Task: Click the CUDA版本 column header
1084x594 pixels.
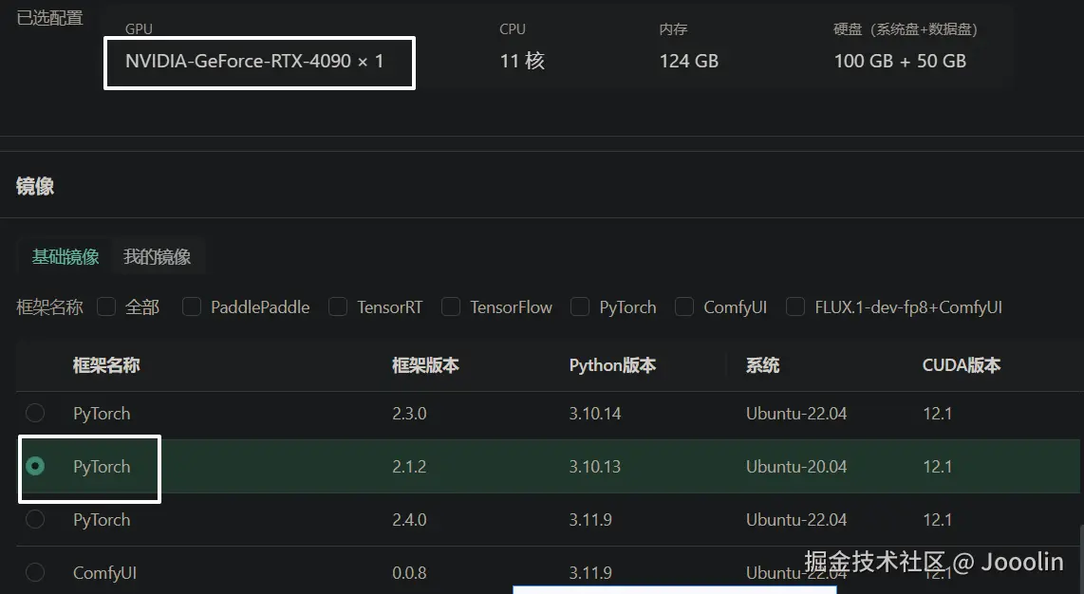Action: pos(962,365)
